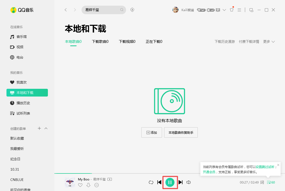The width and height of the screenshot is (285, 191).
Task: Open the message envelope icon
Action: 218,10
